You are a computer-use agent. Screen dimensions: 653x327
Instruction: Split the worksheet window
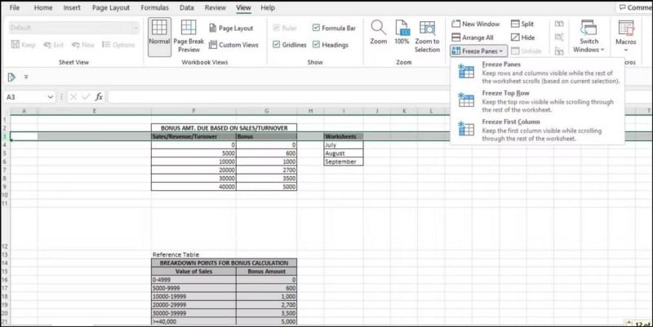pyautogui.click(x=522, y=24)
